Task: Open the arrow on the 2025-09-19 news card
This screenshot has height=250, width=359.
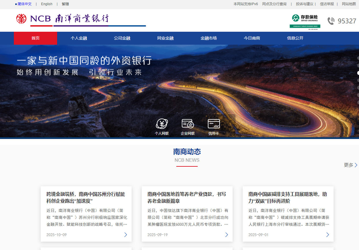Action: point(227,235)
